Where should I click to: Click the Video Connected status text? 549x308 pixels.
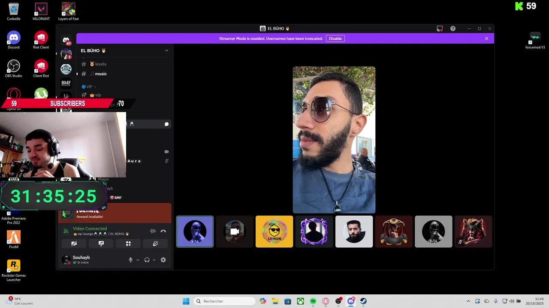90,229
